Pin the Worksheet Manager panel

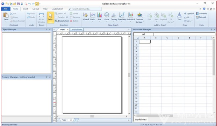tap(211, 29)
